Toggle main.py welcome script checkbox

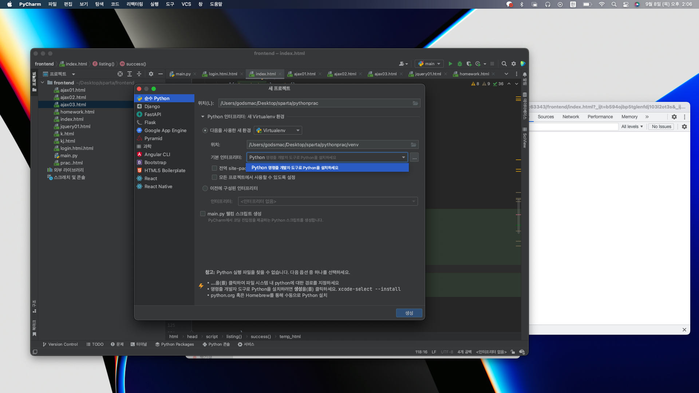point(203,214)
